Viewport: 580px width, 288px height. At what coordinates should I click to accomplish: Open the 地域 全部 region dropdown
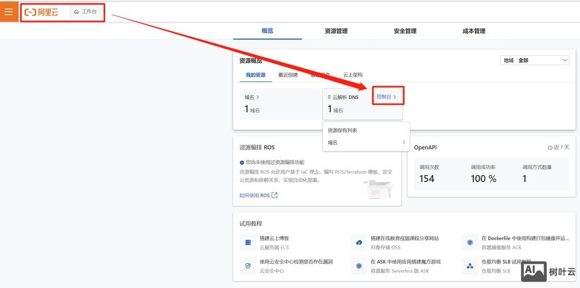click(534, 60)
